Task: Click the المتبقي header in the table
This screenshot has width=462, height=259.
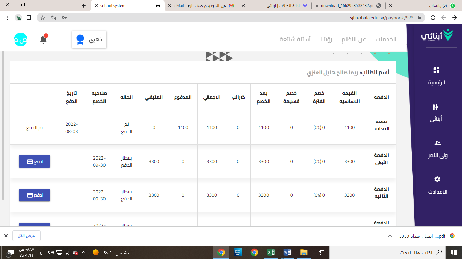Action: coord(154,97)
